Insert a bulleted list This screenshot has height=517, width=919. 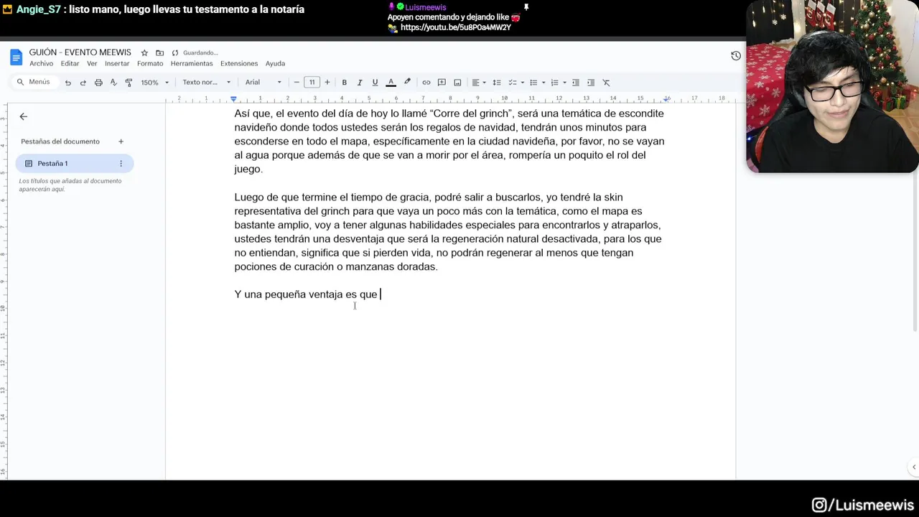(x=533, y=83)
